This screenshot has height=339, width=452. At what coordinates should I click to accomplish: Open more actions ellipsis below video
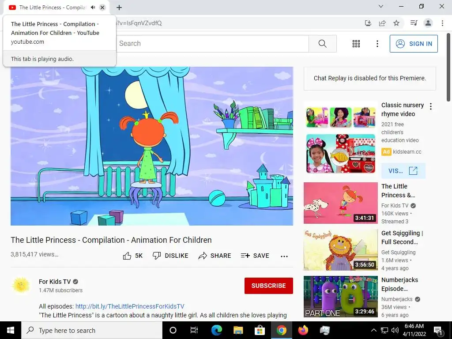(x=284, y=256)
